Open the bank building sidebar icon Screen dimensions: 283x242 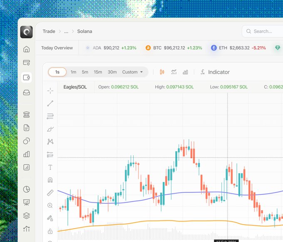pos(27,115)
